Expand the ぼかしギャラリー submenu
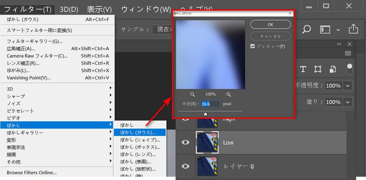The height and width of the screenshot is (180, 366). 58,132
